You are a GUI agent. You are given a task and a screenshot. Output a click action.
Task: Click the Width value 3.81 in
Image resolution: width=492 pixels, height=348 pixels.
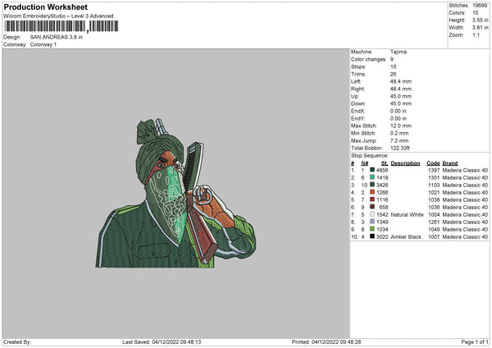(480, 28)
